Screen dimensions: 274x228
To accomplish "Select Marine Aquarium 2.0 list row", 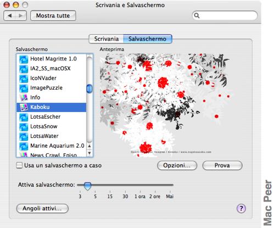I will coord(51,146).
